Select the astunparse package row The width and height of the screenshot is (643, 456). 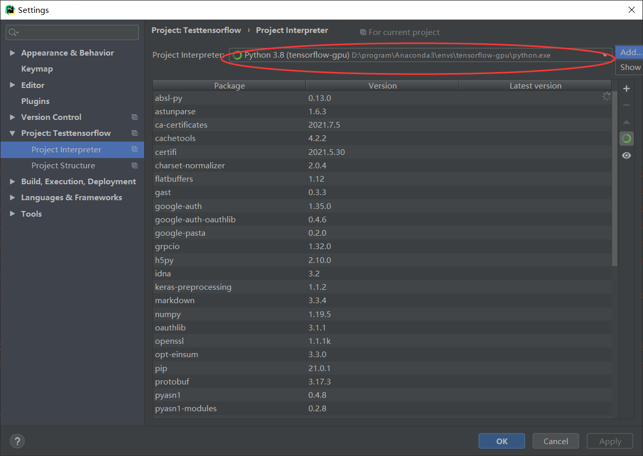tap(382, 112)
